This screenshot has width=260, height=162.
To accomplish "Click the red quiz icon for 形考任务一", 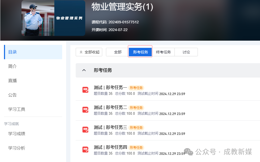I will pos(85,90).
